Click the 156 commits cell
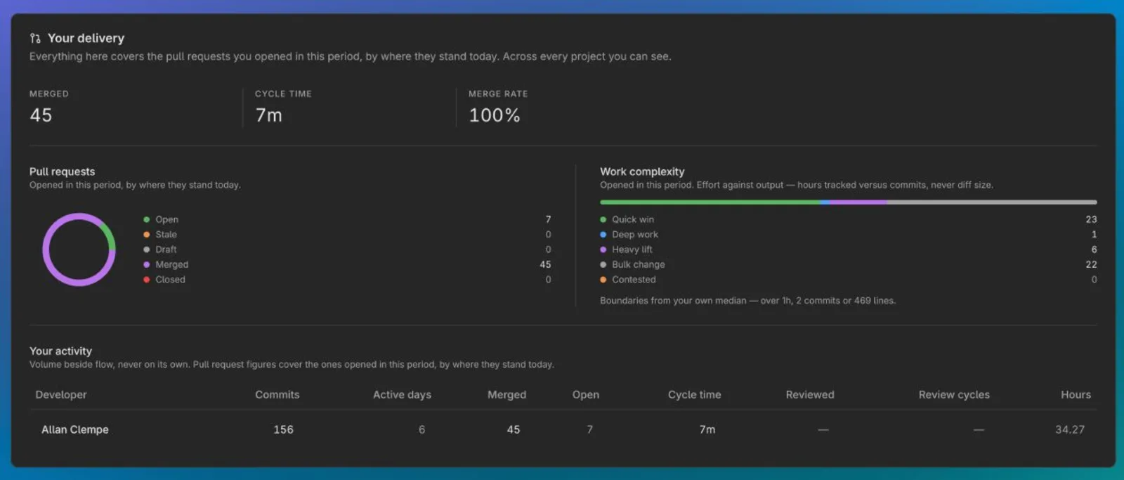1124x480 pixels. pos(283,429)
